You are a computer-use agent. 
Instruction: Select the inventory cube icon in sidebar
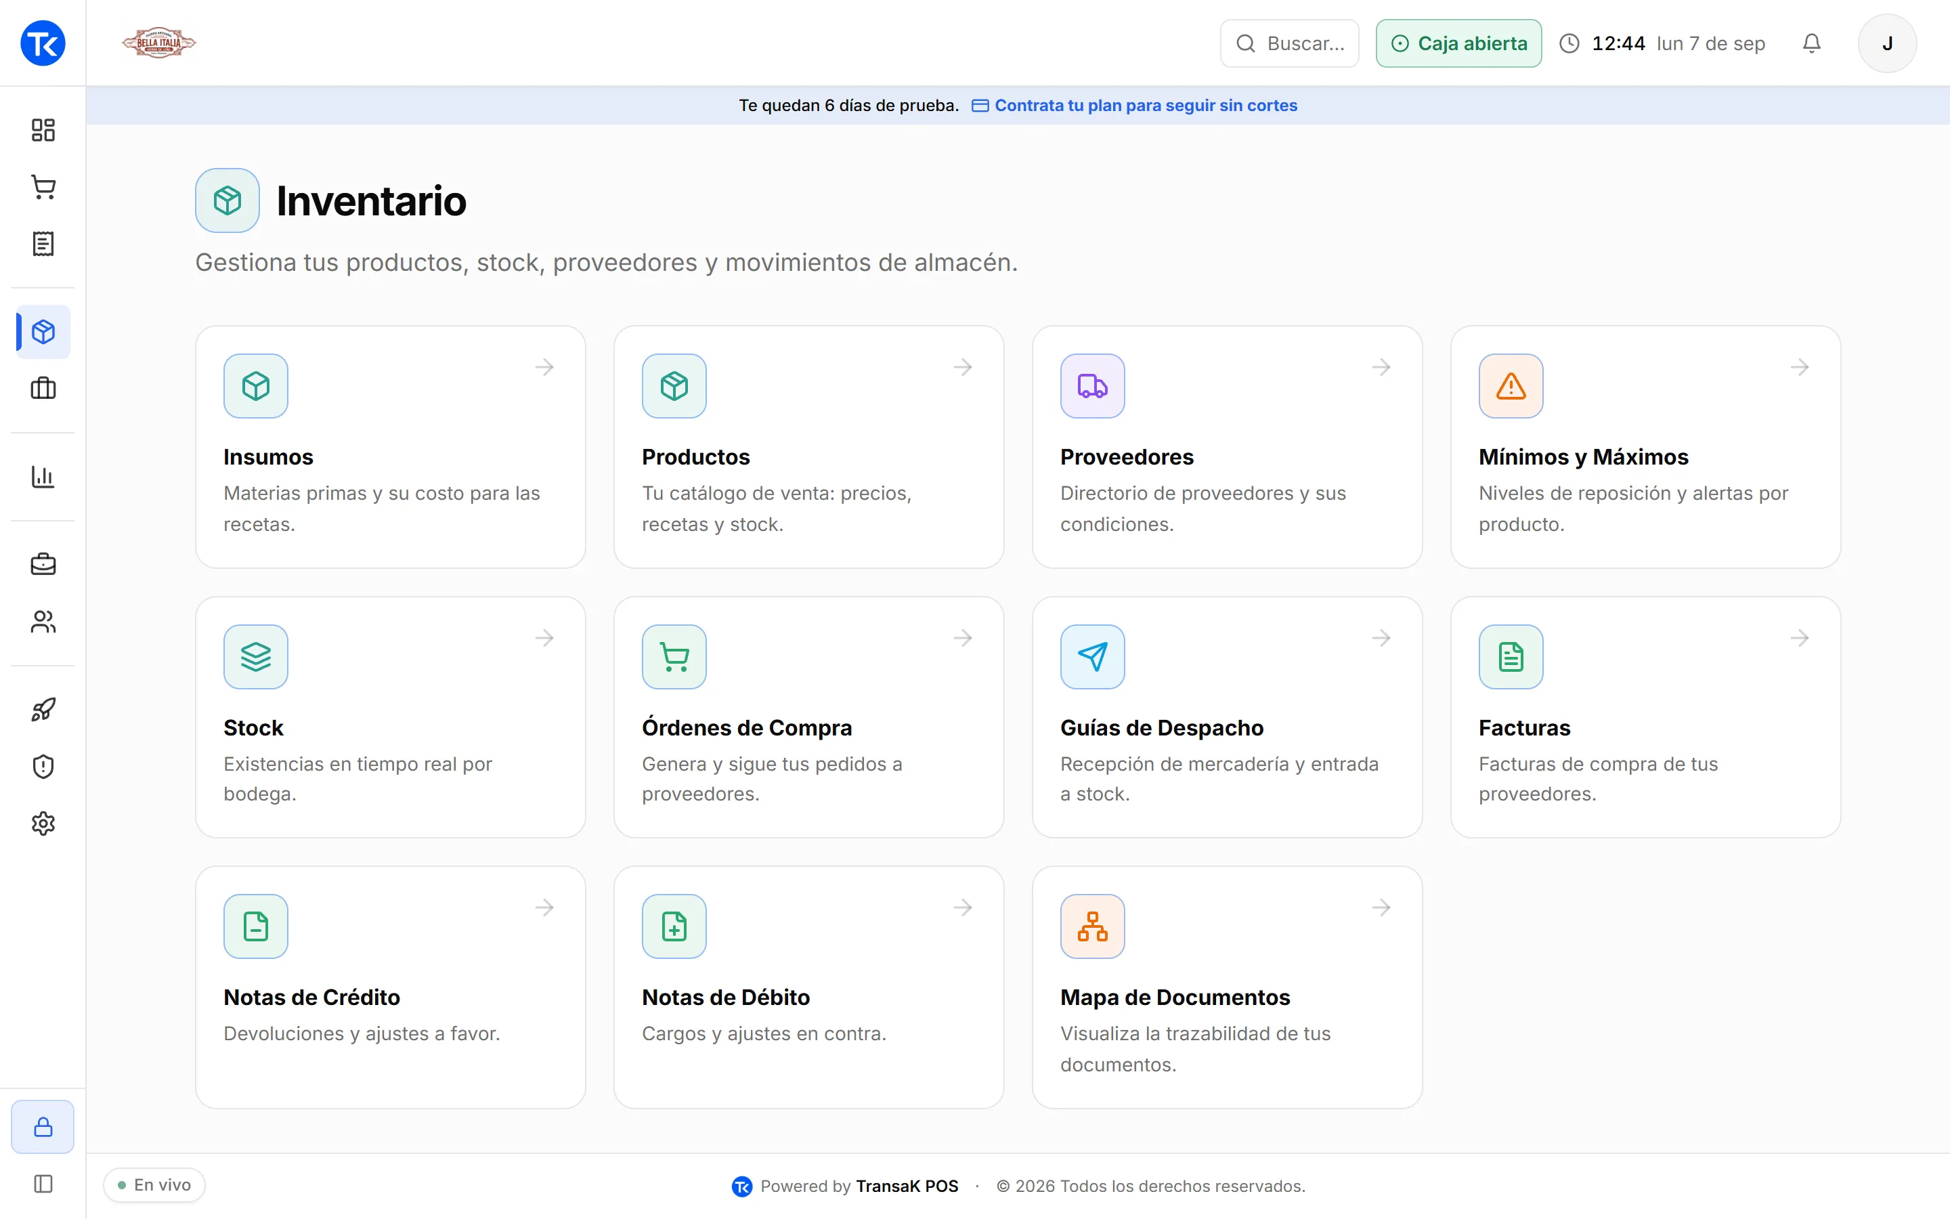[43, 332]
